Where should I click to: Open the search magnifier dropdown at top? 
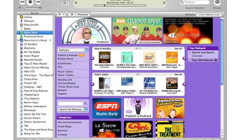point(182,2)
